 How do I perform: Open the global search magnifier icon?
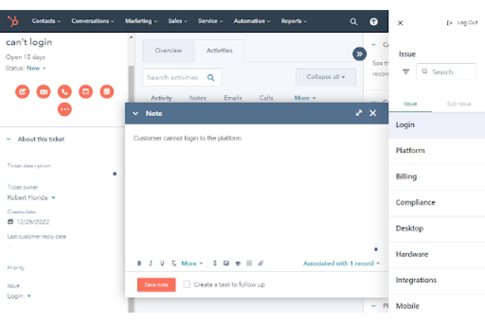354,22
